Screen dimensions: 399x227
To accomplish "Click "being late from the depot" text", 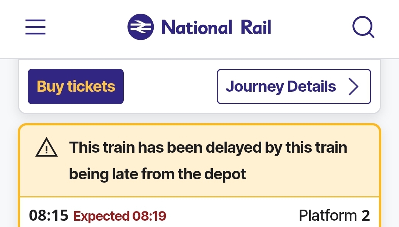I will click(x=157, y=173).
